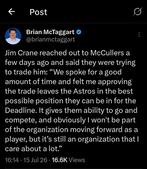Click the word "Deadline." in the post
This screenshot has height=169, width=147.
pyautogui.click(x=21, y=111)
